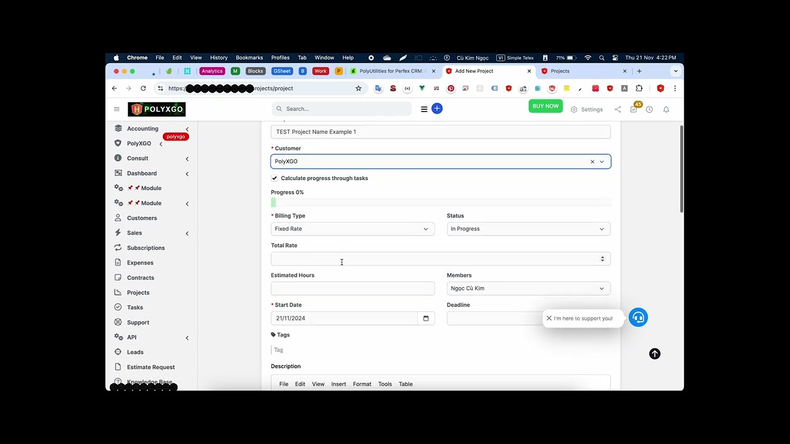Image resolution: width=790 pixels, height=444 pixels.
Task: Open the Sales lightning icon
Action: tap(118, 232)
